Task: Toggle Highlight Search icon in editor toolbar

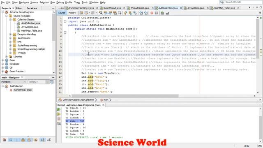Action: point(115,13)
